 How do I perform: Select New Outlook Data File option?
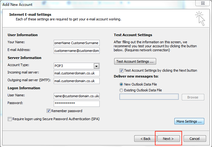point(121,84)
